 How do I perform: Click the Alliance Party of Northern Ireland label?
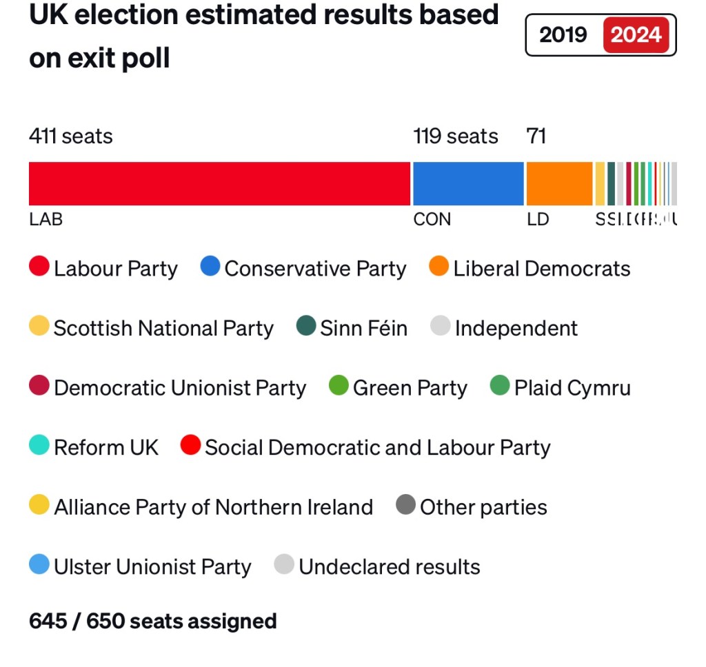[213, 507]
